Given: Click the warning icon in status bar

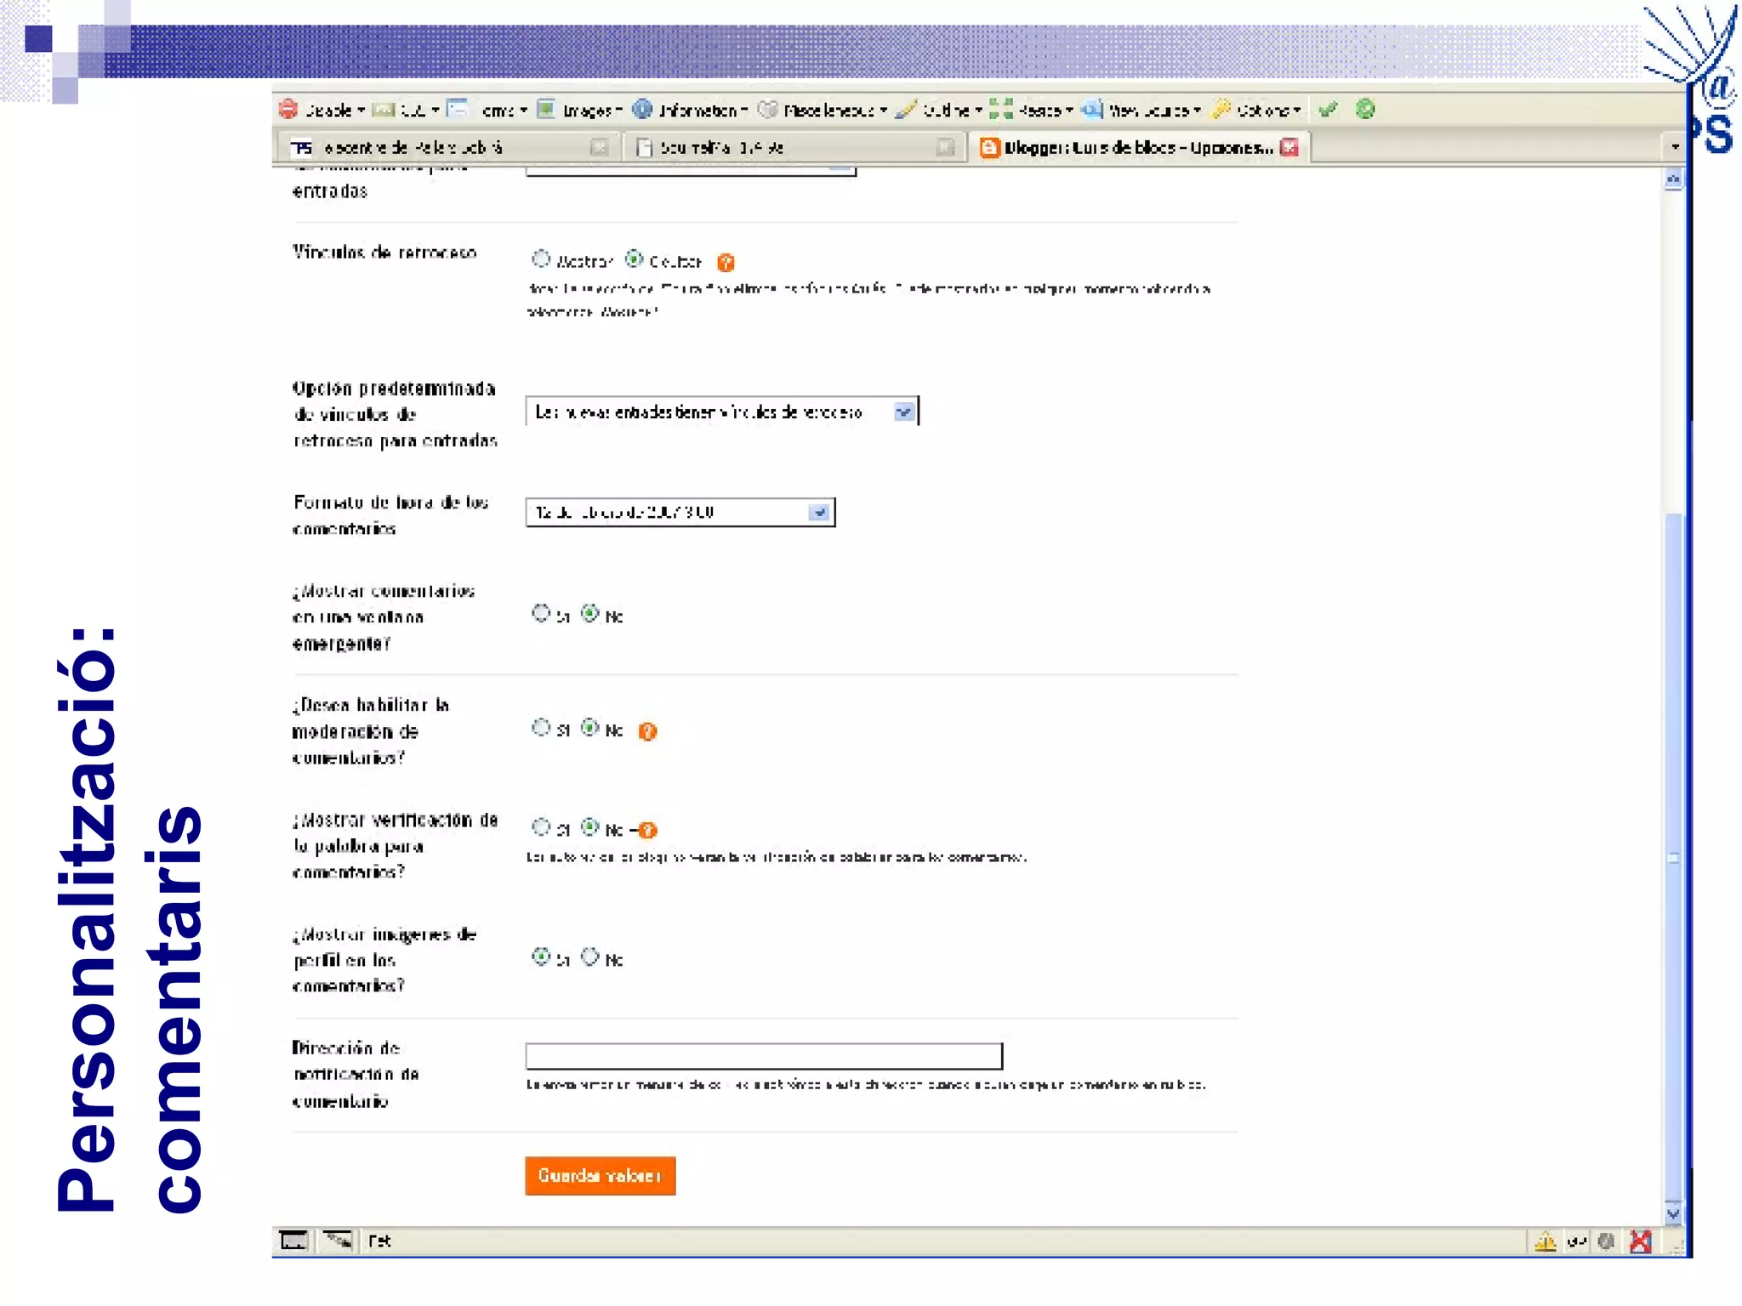Looking at the screenshot, I should [1546, 1242].
